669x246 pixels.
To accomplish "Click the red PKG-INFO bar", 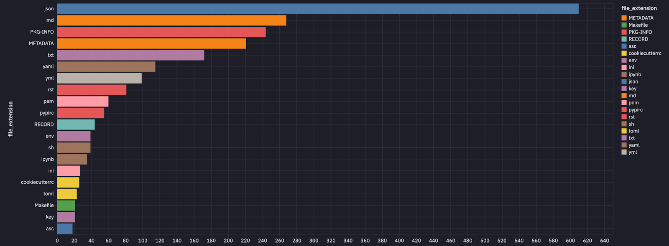I will pos(161,32).
